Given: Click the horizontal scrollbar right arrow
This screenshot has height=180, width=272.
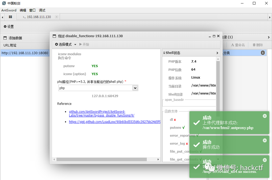Looking at the screenshot, I should (158, 159).
